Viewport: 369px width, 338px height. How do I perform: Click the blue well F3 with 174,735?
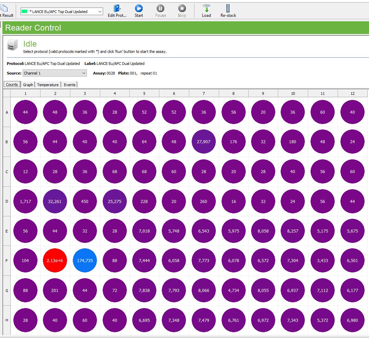coord(85,260)
